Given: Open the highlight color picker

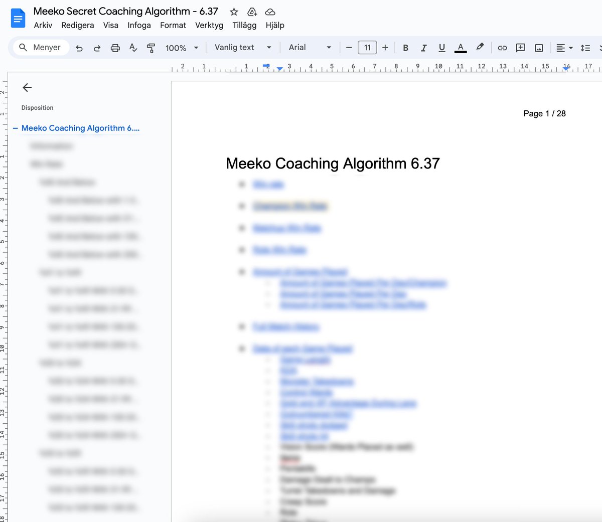Looking at the screenshot, I should pyautogui.click(x=480, y=47).
